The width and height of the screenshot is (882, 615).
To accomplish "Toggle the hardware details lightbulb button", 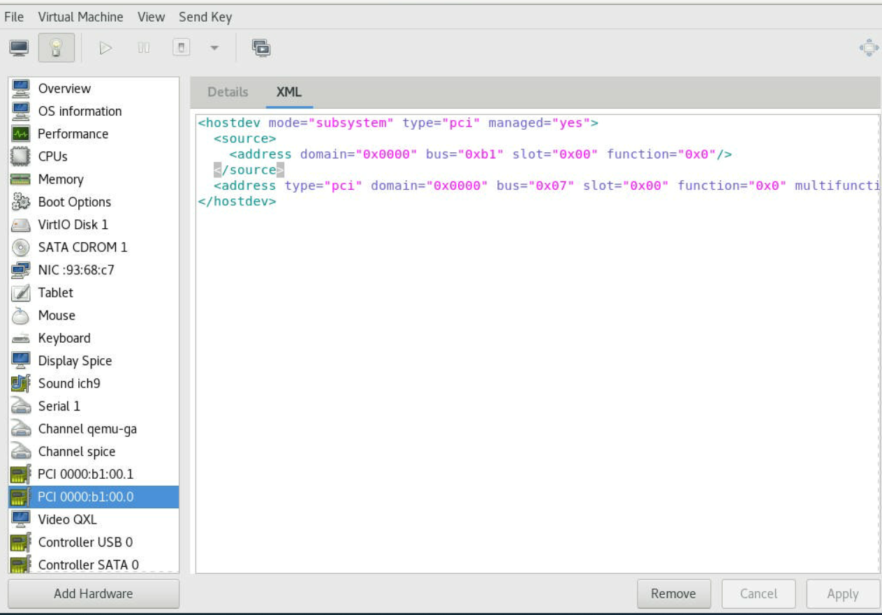I will pyautogui.click(x=57, y=48).
